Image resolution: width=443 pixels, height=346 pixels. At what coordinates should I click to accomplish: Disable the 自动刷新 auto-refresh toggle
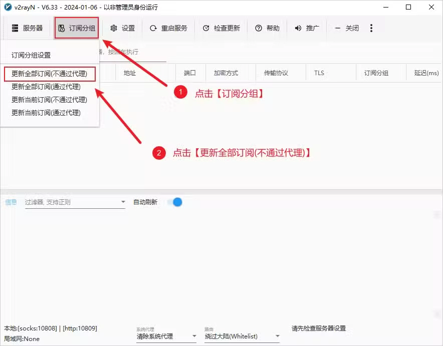click(175, 202)
